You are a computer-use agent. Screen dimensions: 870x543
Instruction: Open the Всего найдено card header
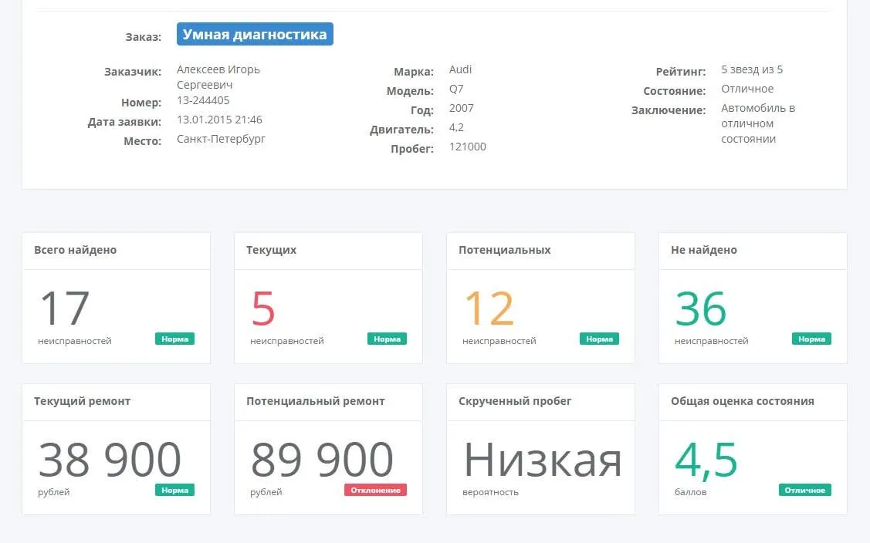point(116,251)
